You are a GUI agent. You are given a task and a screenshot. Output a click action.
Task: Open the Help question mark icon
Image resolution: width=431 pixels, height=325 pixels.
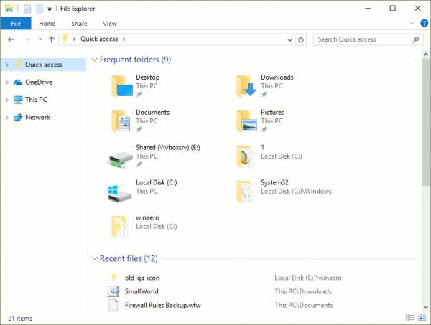(424, 24)
